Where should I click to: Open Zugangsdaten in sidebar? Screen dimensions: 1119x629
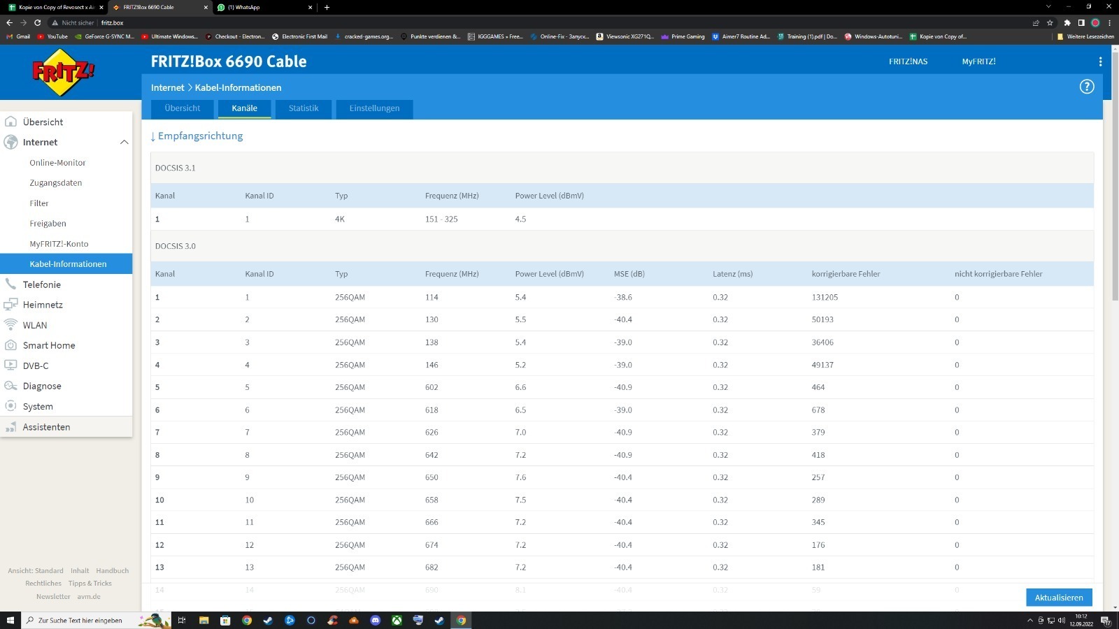click(x=56, y=183)
